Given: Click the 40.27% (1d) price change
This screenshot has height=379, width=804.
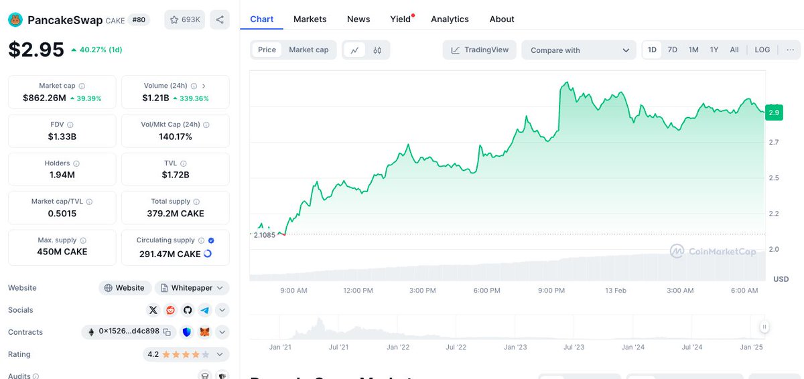Looking at the screenshot, I should click(96, 50).
